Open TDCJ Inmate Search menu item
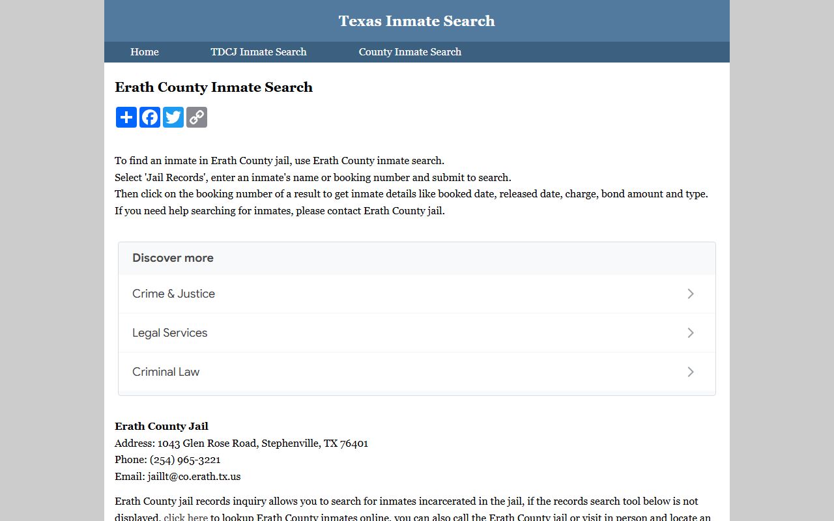Image resolution: width=834 pixels, height=521 pixels. [x=259, y=52]
